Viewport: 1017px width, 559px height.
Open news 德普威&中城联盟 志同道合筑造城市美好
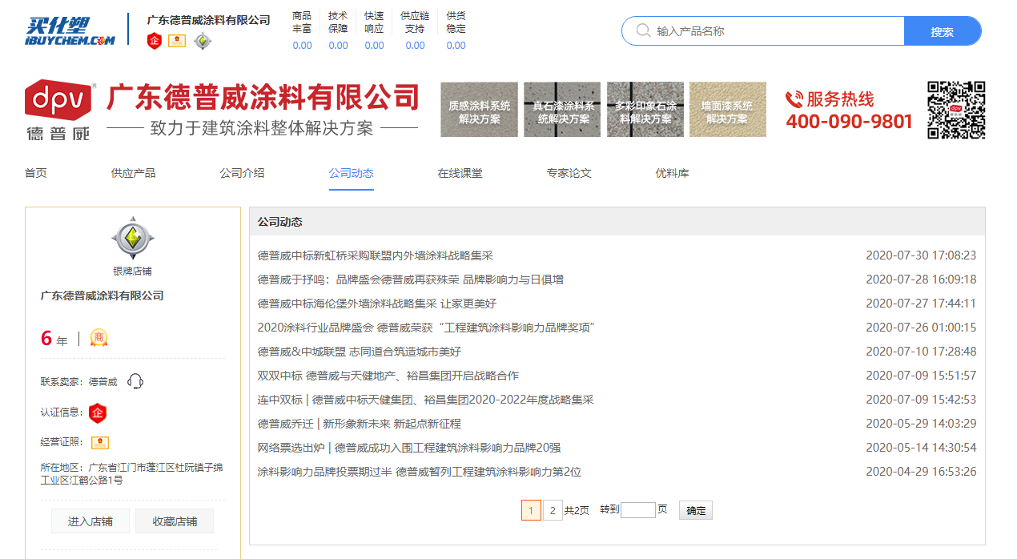(x=360, y=352)
